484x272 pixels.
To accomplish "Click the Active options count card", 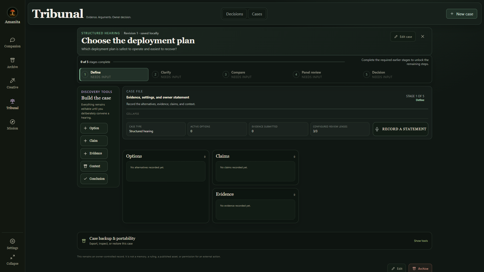I will tap(217, 129).
